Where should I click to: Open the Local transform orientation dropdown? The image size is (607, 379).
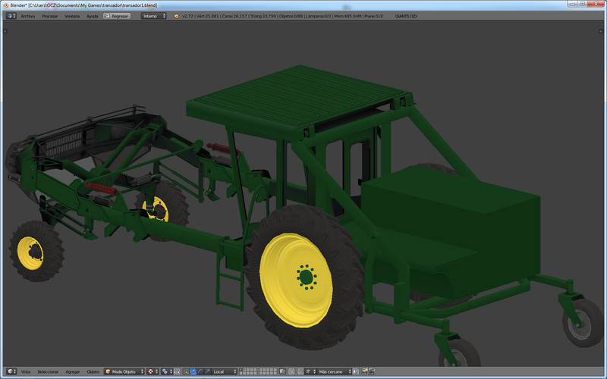tap(224, 371)
